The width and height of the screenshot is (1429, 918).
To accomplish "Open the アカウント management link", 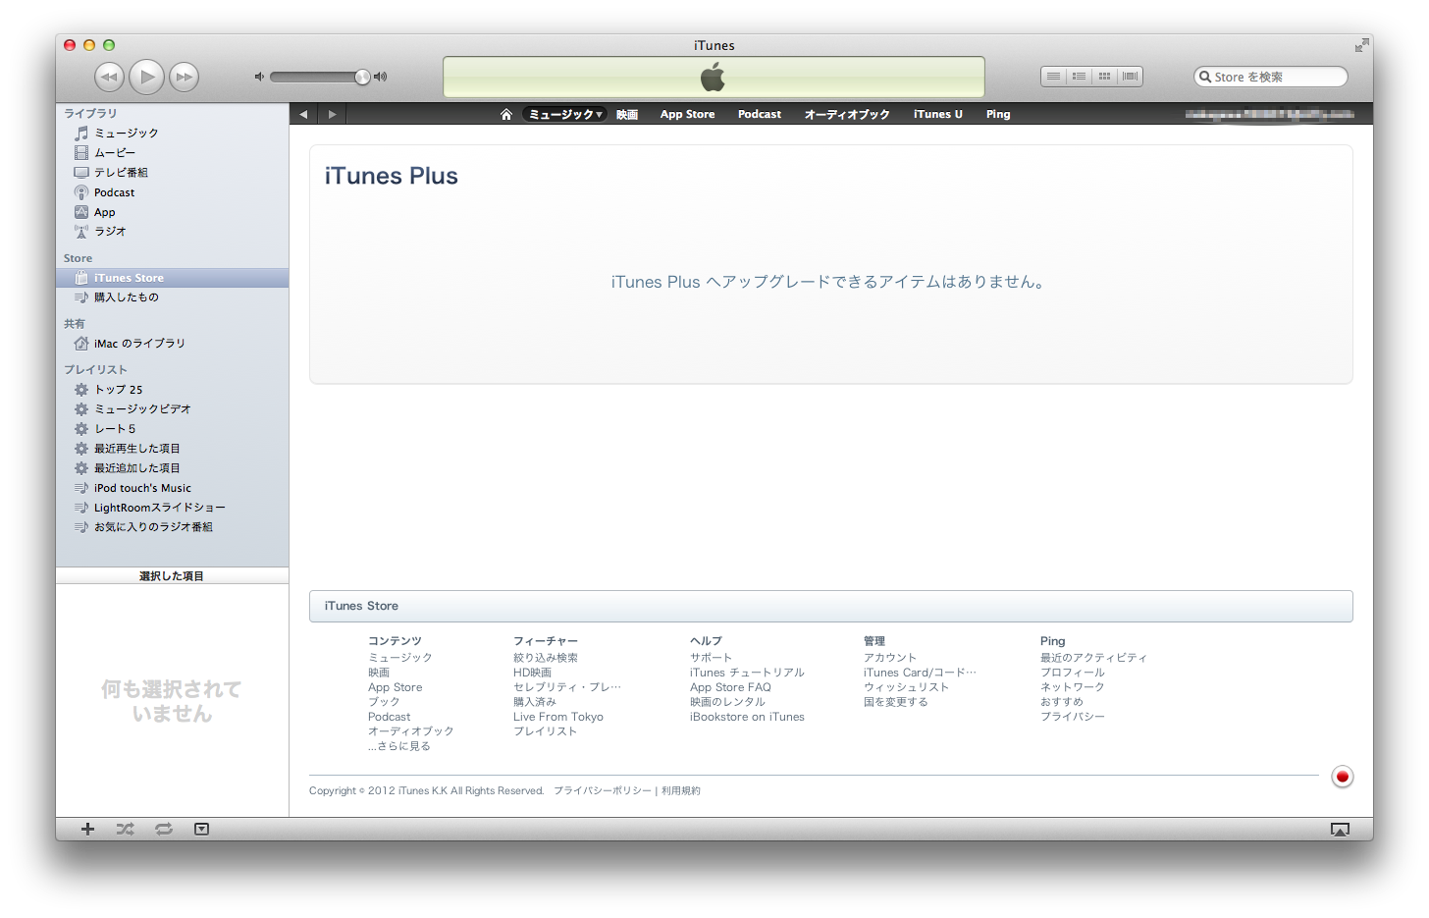I will [890, 658].
